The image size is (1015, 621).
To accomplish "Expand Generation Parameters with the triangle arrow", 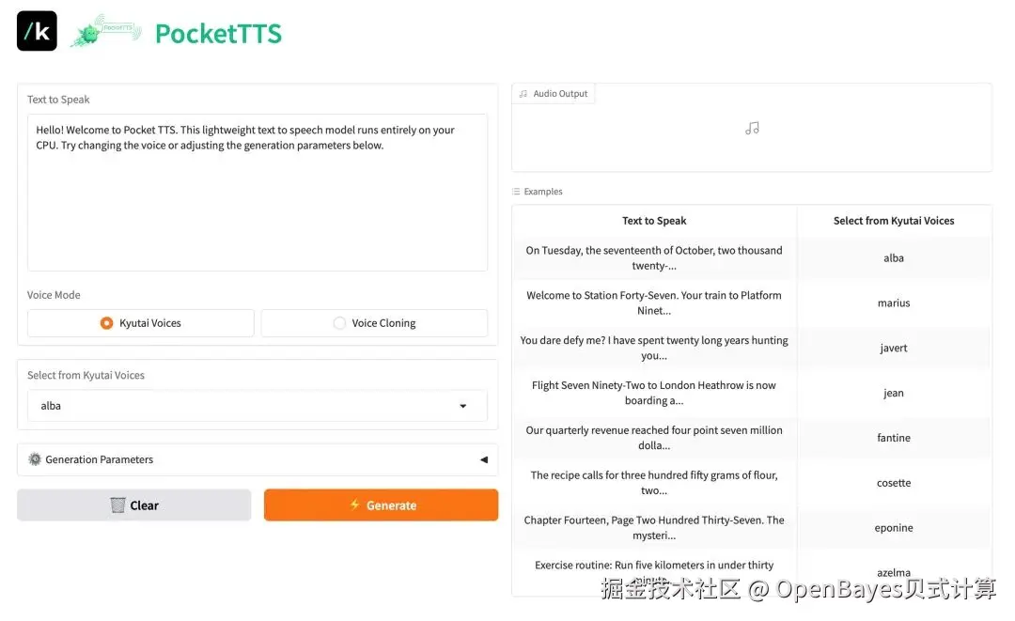I will click(484, 460).
